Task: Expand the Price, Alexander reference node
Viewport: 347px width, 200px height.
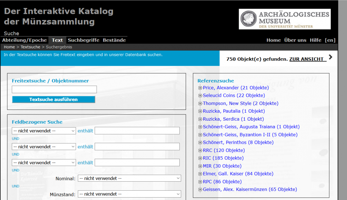Action: coord(200,88)
